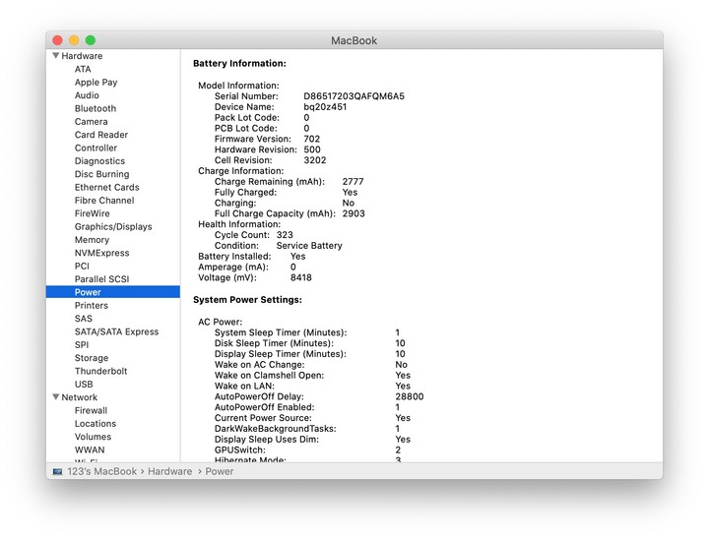Click the Battery Information heading
Viewport: 709px width, 540px height.
pos(239,63)
